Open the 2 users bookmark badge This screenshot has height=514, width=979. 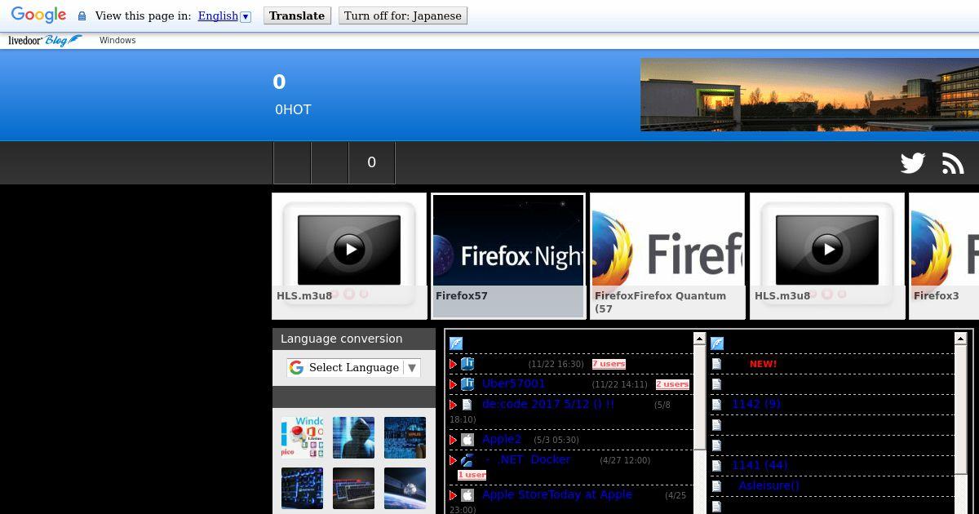click(672, 384)
